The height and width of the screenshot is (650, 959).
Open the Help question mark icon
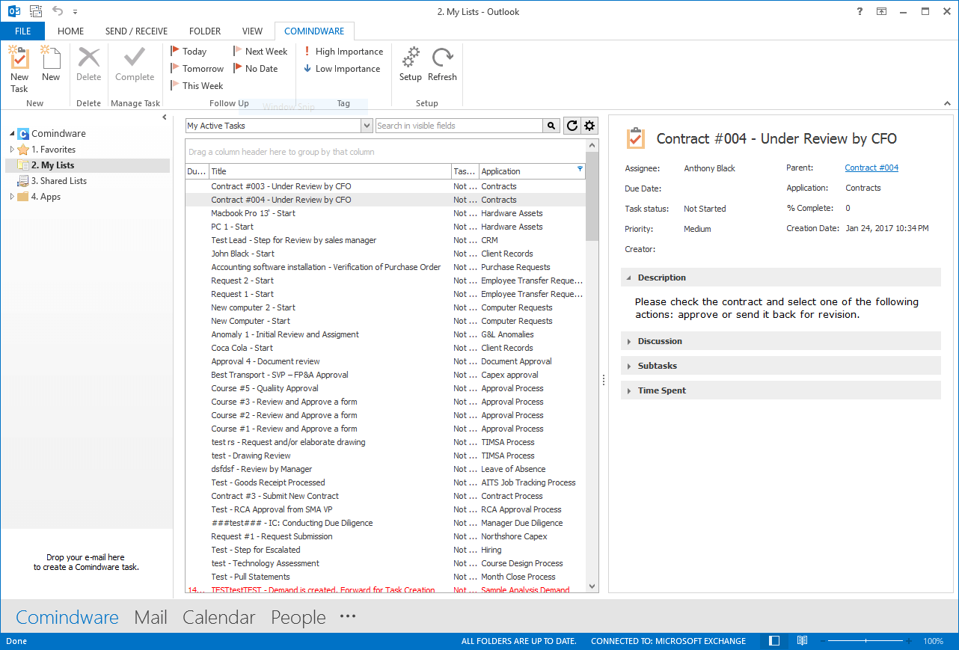pyautogui.click(x=859, y=11)
